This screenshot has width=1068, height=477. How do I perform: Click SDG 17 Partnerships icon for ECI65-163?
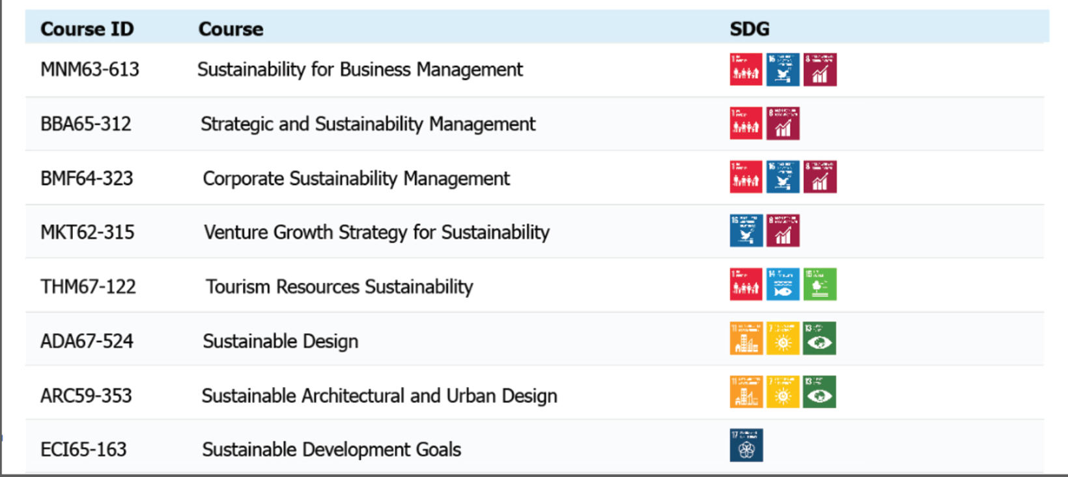[x=746, y=446]
